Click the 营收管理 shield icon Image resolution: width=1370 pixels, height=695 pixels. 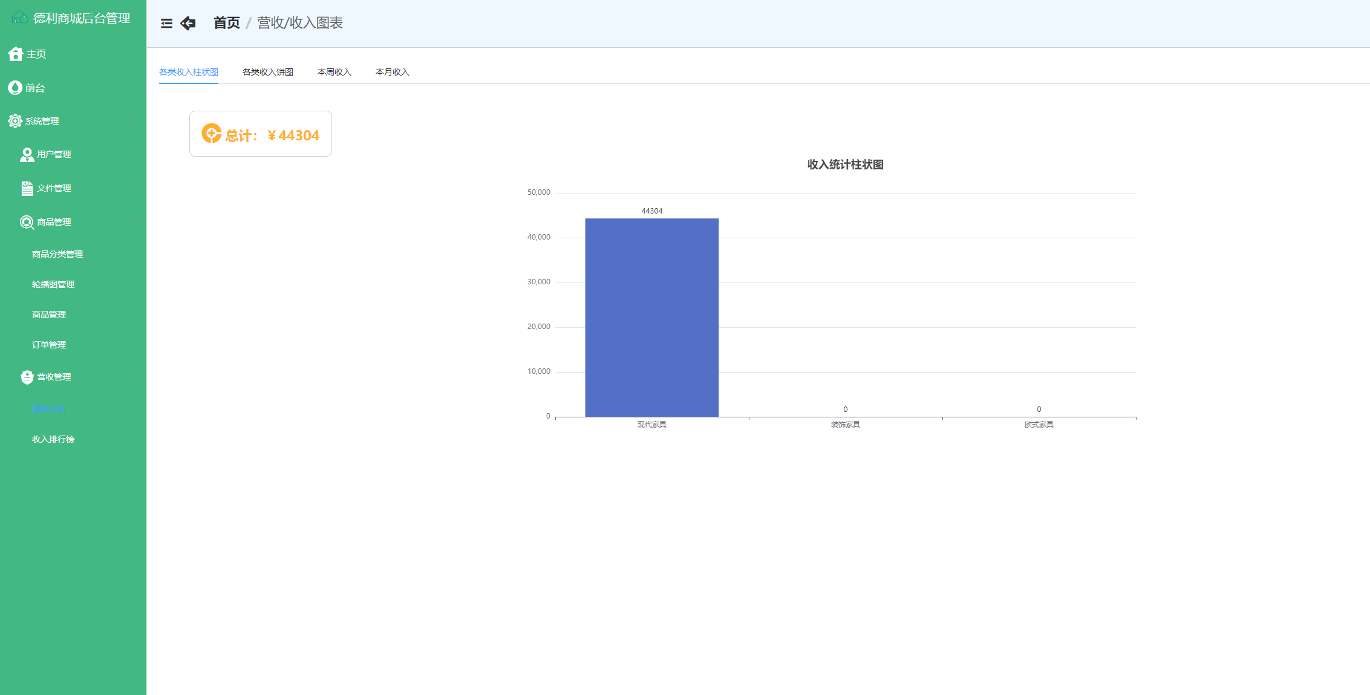[x=27, y=377]
